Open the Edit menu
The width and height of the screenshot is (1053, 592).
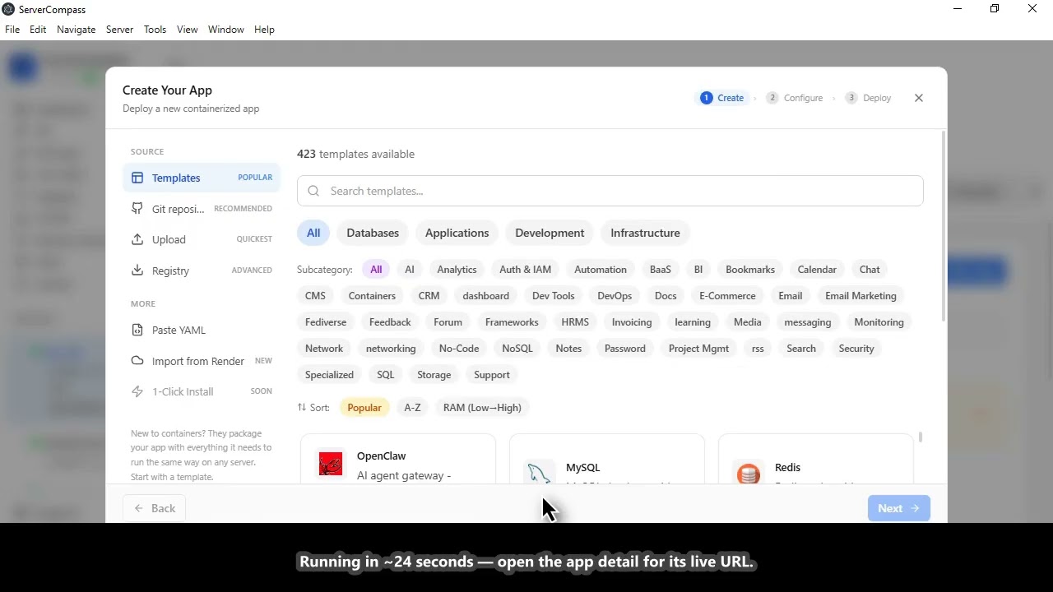38,30
